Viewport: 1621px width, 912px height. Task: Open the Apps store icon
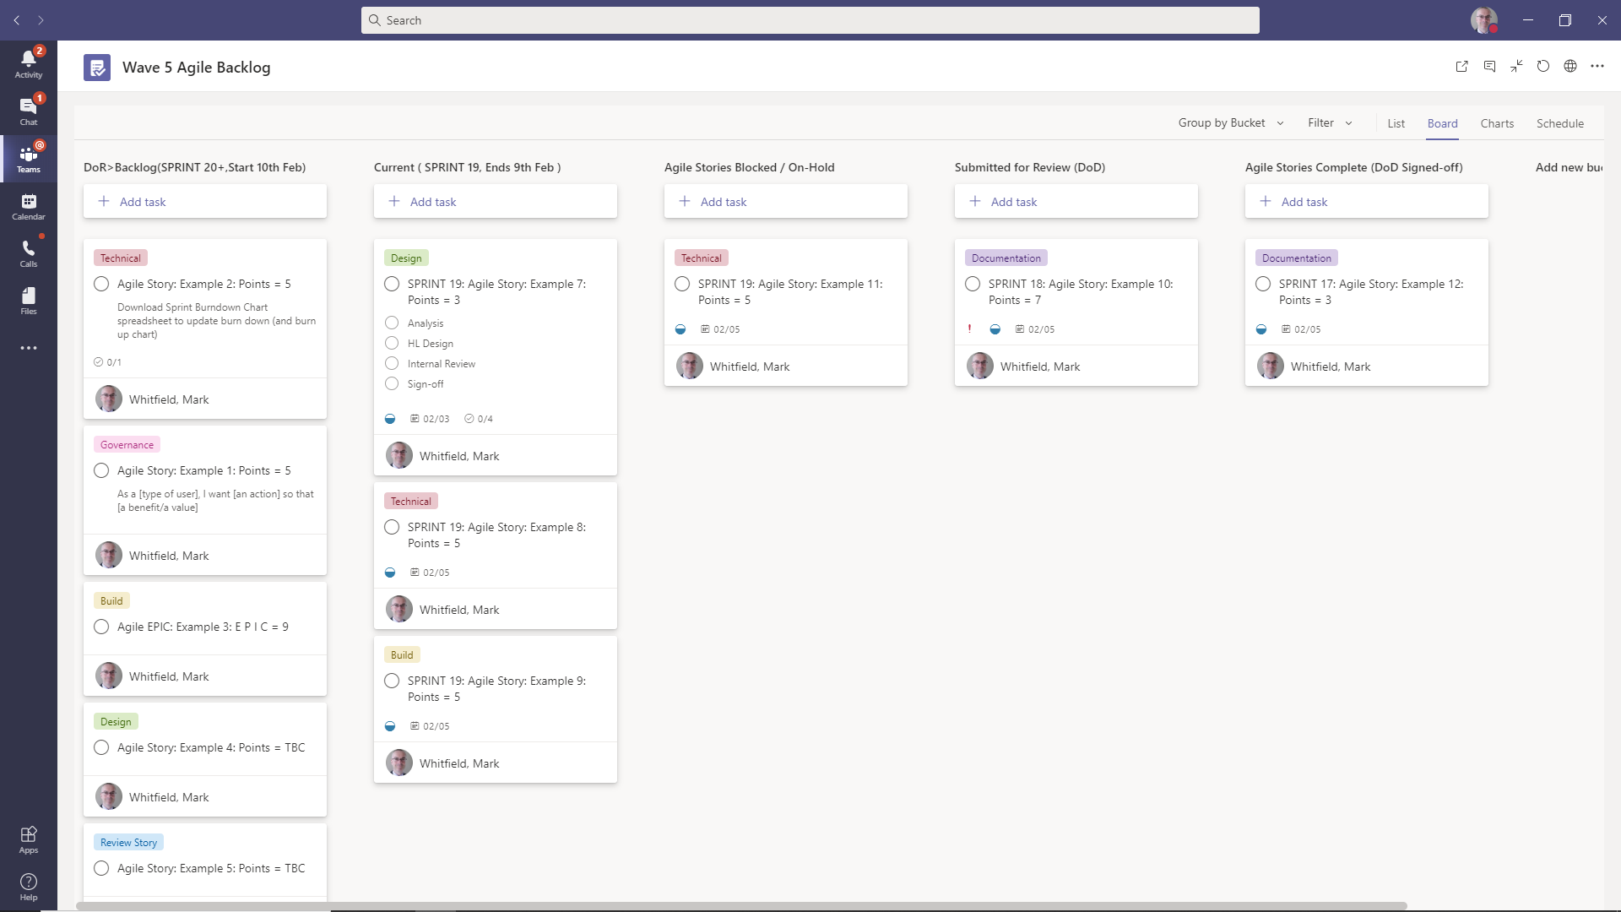[x=28, y=839]
